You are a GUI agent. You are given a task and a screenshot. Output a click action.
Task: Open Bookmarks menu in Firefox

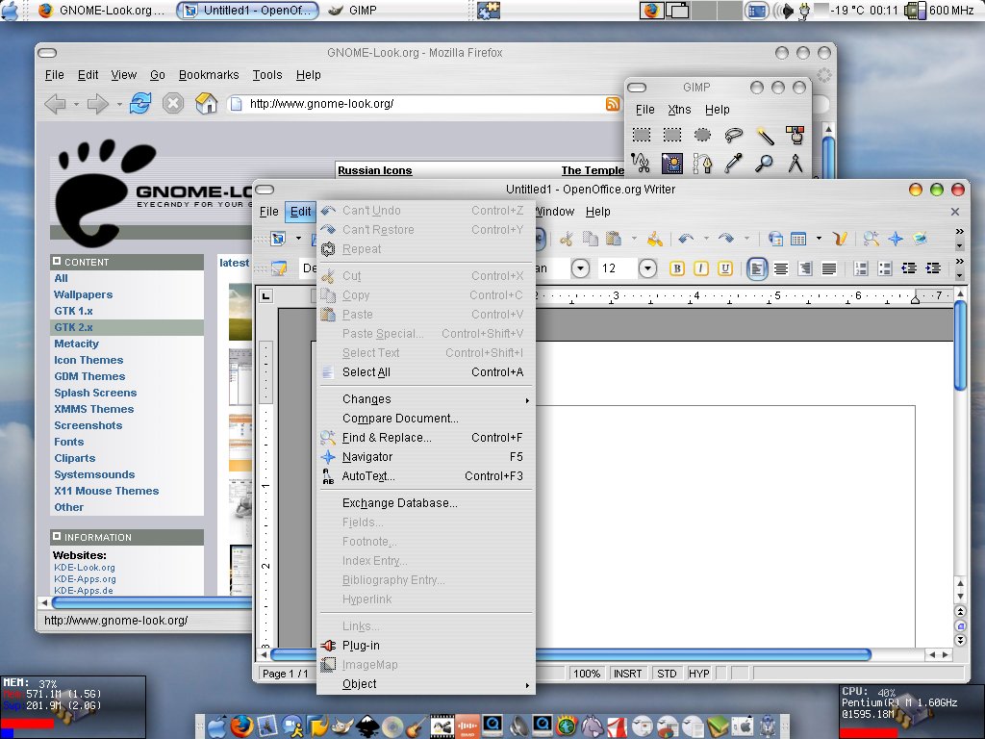click(209, 75)
